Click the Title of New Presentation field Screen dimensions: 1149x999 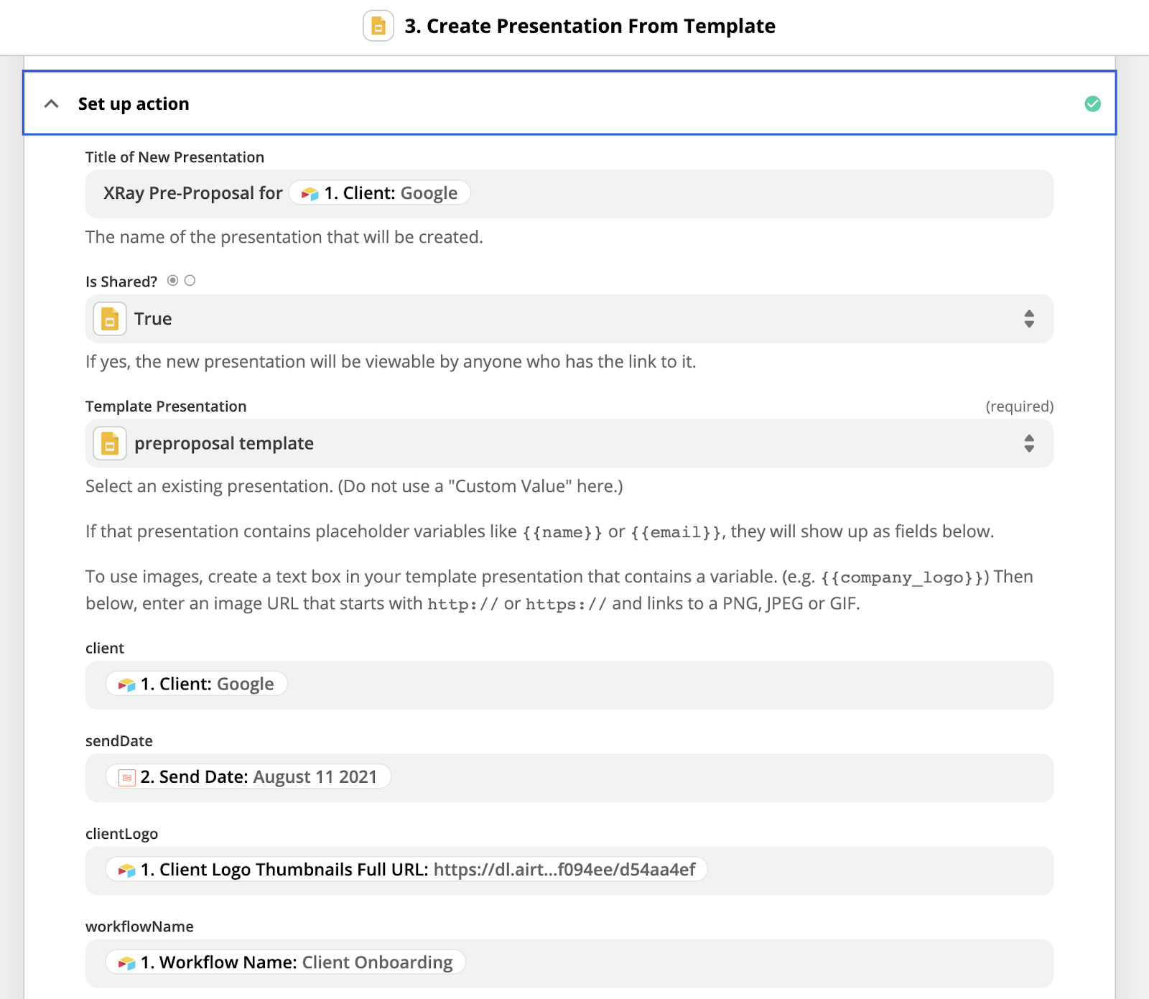click(x=718, y=194)
